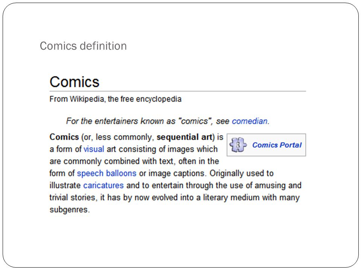Click the bold Comics word starting the paragraph

pos(64,137)
